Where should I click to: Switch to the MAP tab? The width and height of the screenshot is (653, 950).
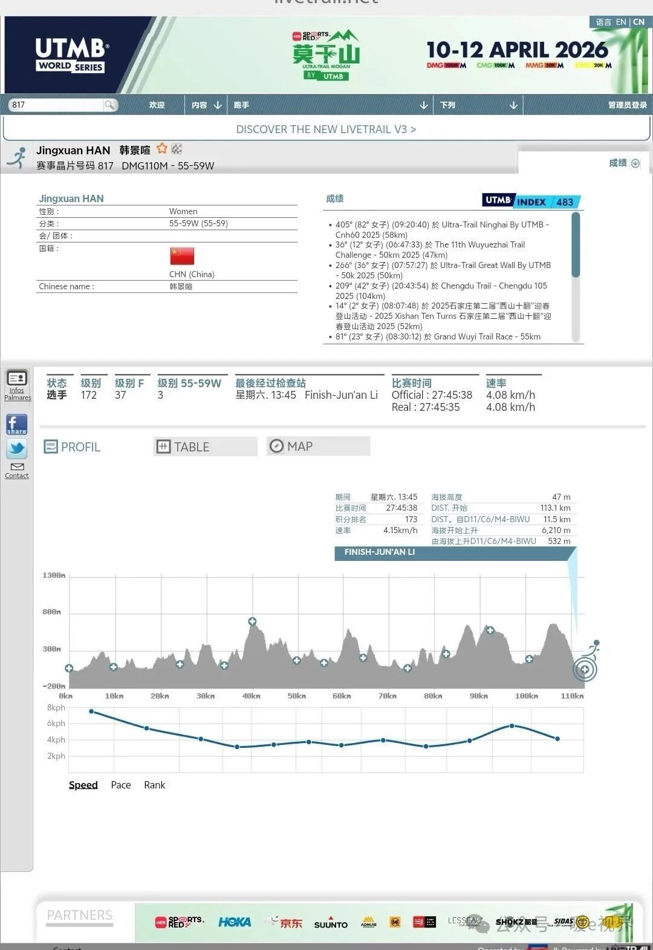point(318,447)
